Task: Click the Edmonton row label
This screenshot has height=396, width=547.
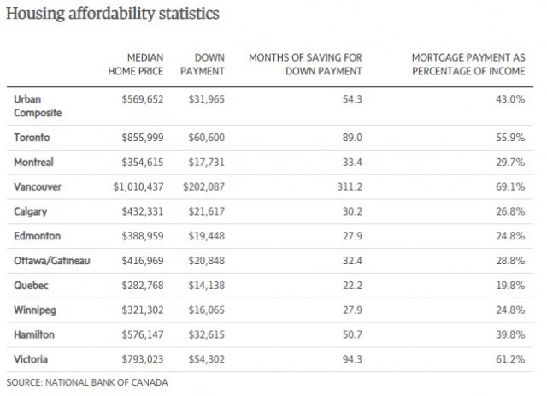Action: tap(36, 234)
